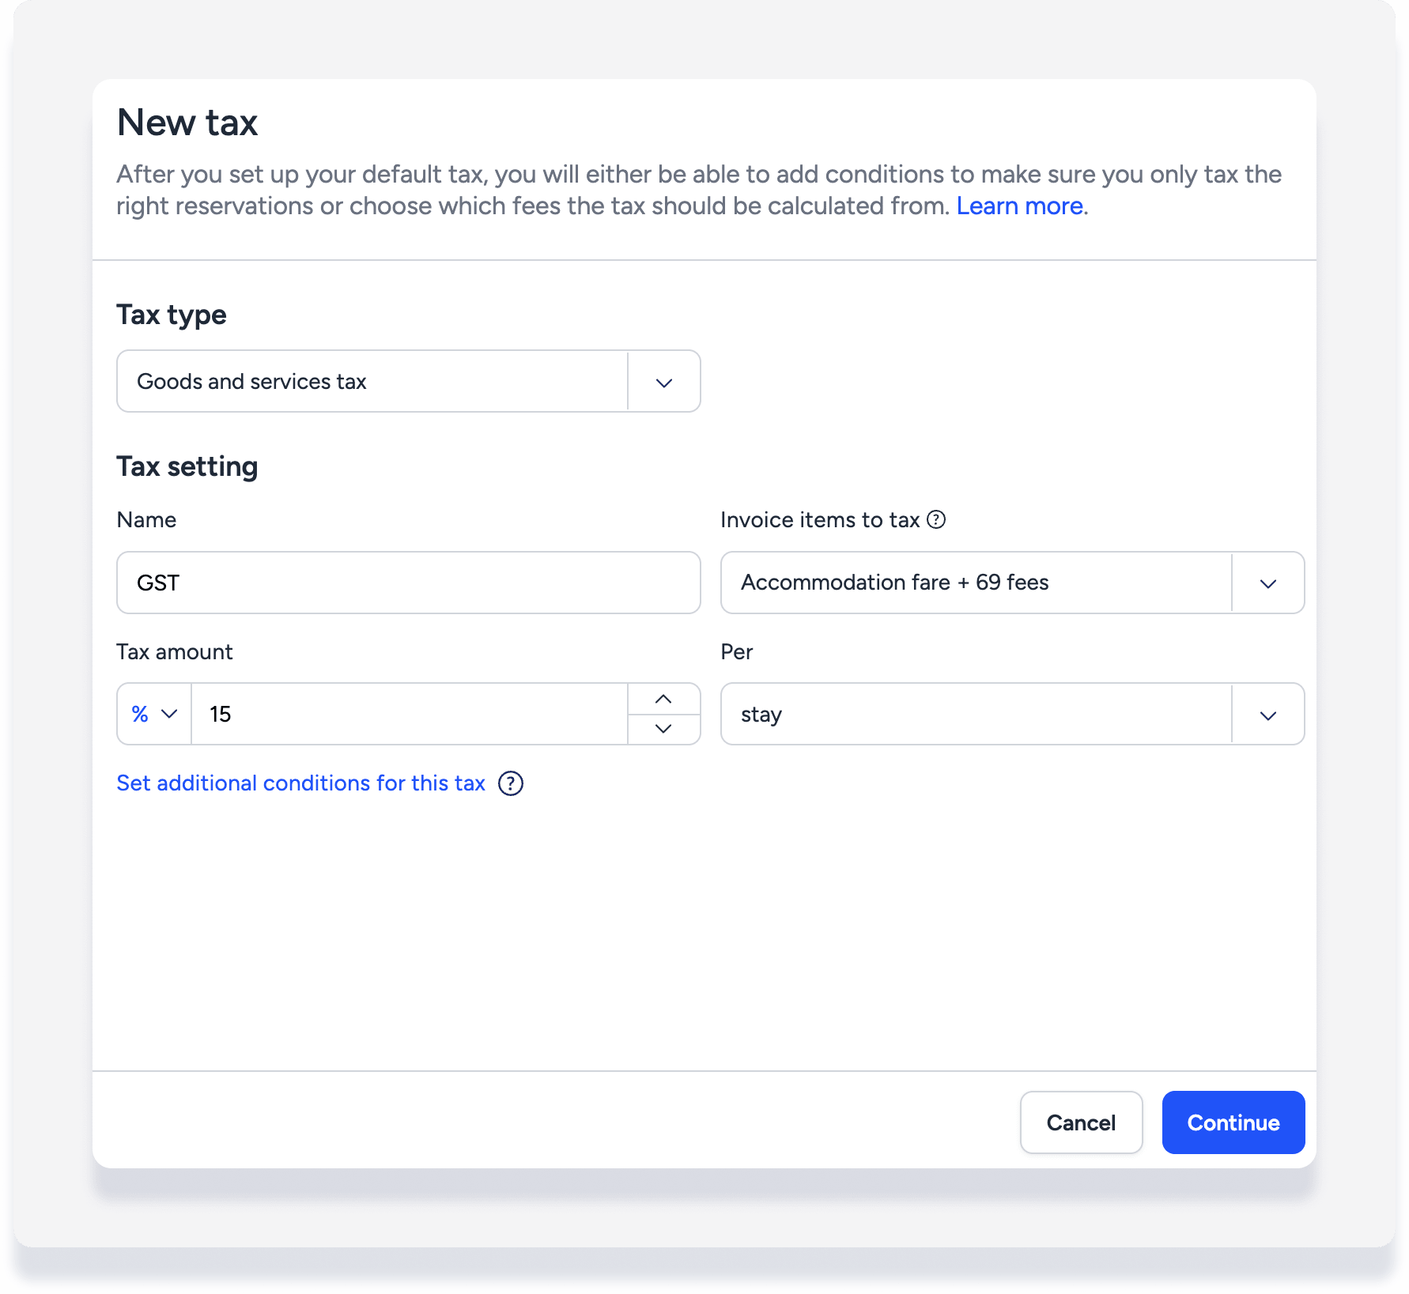Click Set additional conditions for this tax
Screen dimensions: 1409x1294
pos(300,783)
